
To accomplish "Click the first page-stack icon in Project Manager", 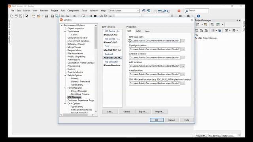I will tap(198, 24).
